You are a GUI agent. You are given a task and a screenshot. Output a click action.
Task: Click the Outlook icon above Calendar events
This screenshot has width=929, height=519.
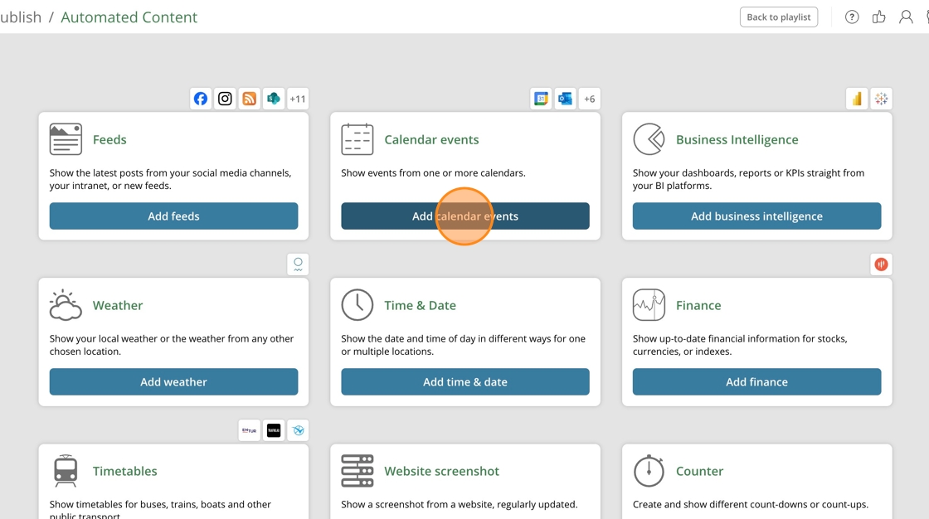tap(565, 99)
